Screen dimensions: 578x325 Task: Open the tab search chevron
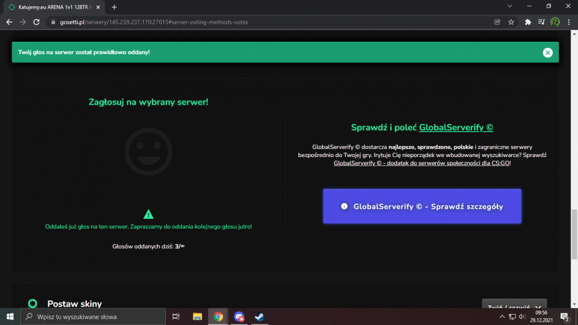point(510,6)
